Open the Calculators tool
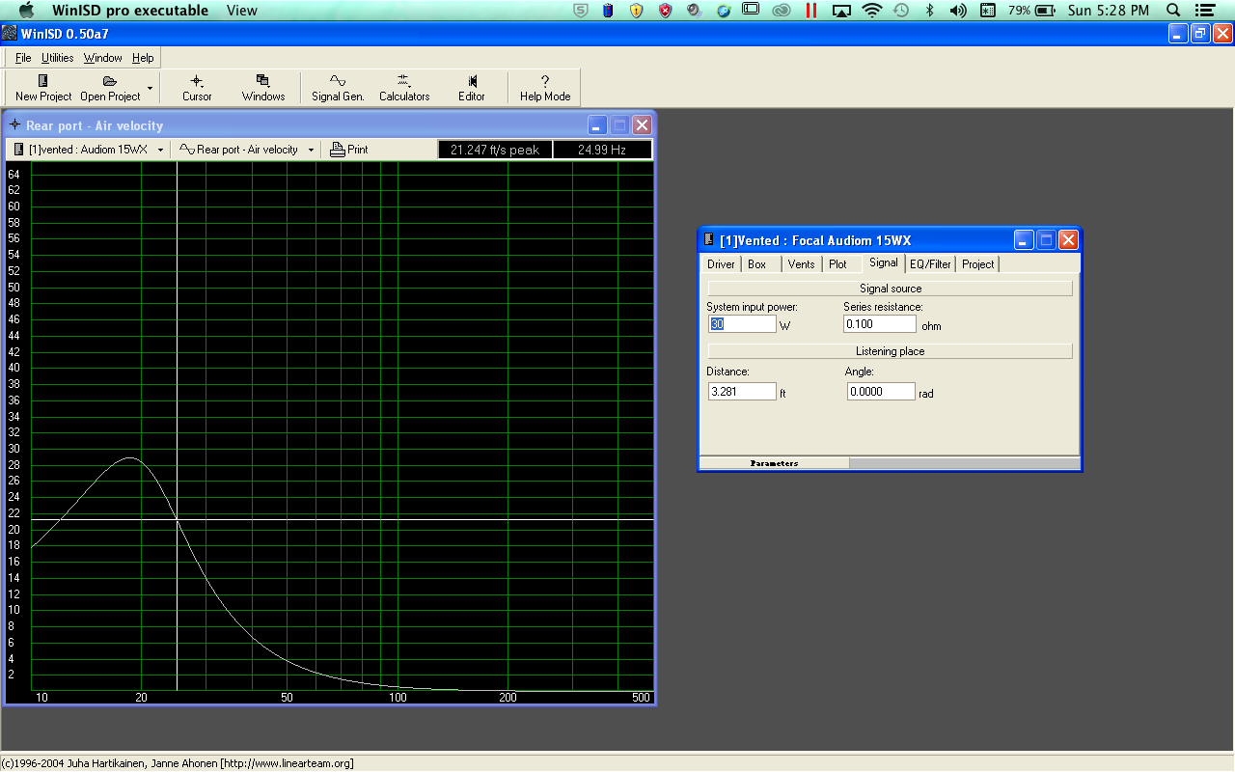Screen dimensions: 1235x772 pos(404,88)
